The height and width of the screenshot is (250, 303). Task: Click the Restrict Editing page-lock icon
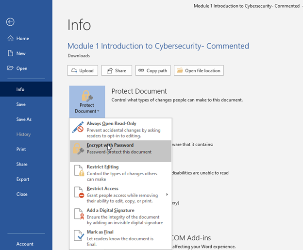[79, 170]
